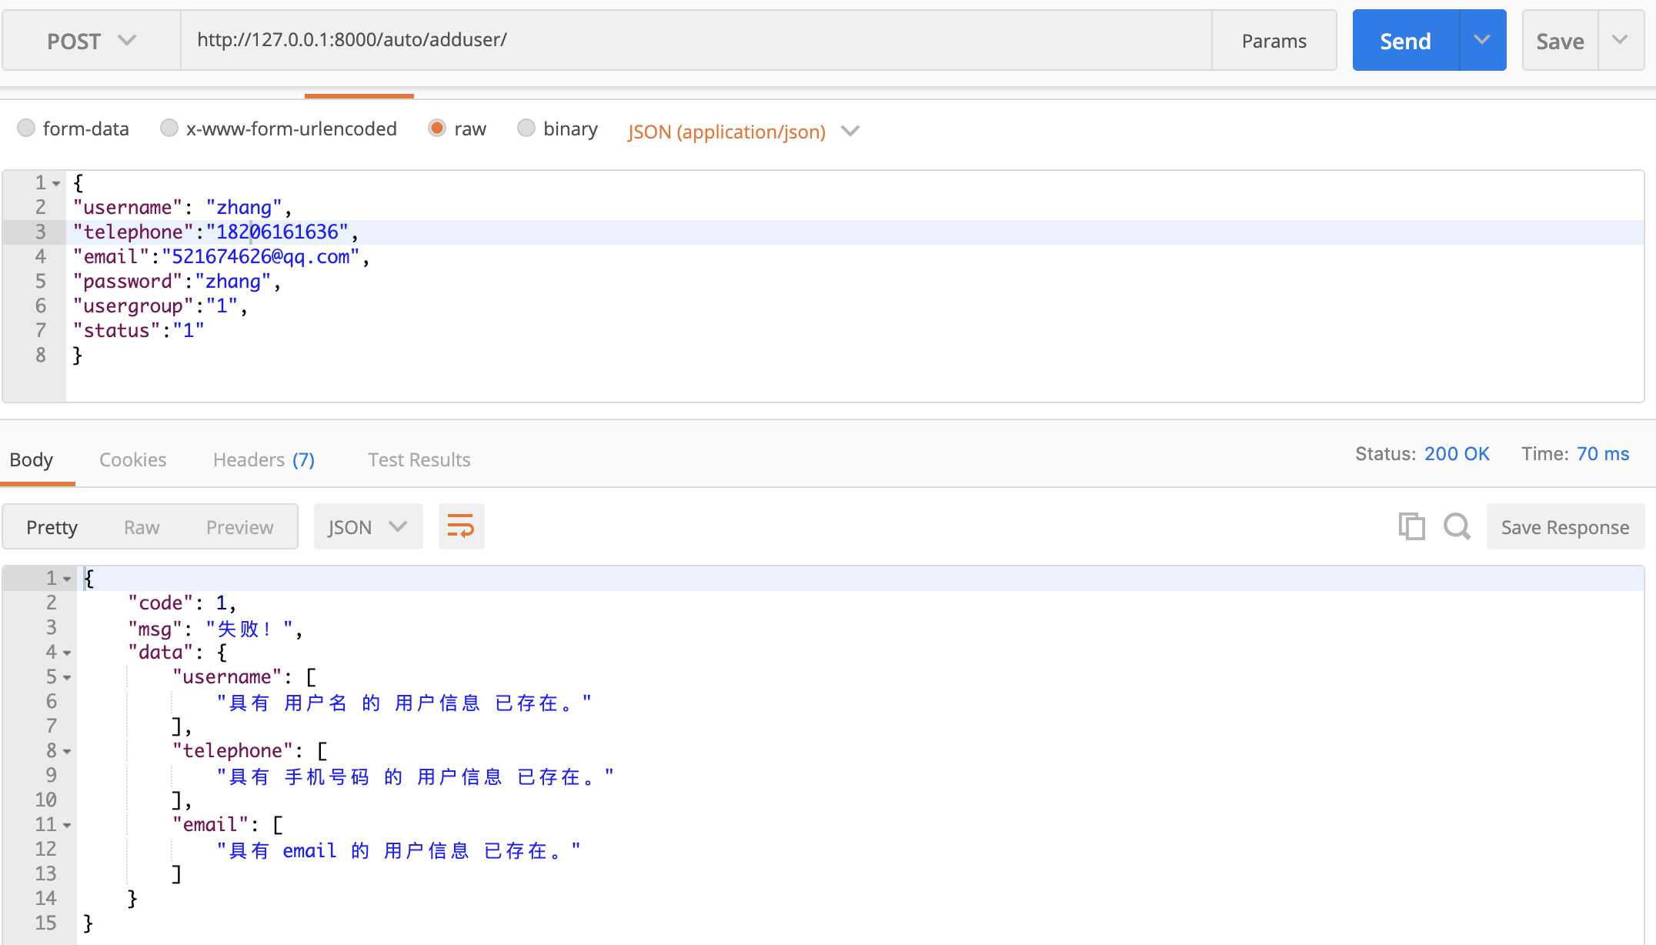Copy response body to clipboard icon

click(1411, 526)
